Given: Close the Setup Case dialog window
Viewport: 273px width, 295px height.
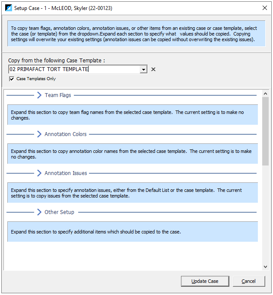Looking at the screenshot, I should pyautogui.click(x=265, y=8).
